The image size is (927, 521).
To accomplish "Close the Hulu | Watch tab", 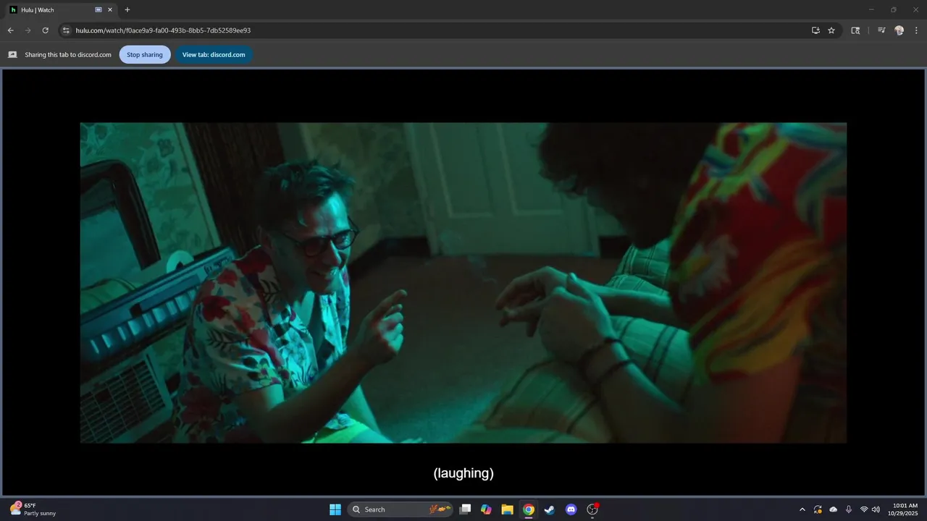I will (110, 10).
